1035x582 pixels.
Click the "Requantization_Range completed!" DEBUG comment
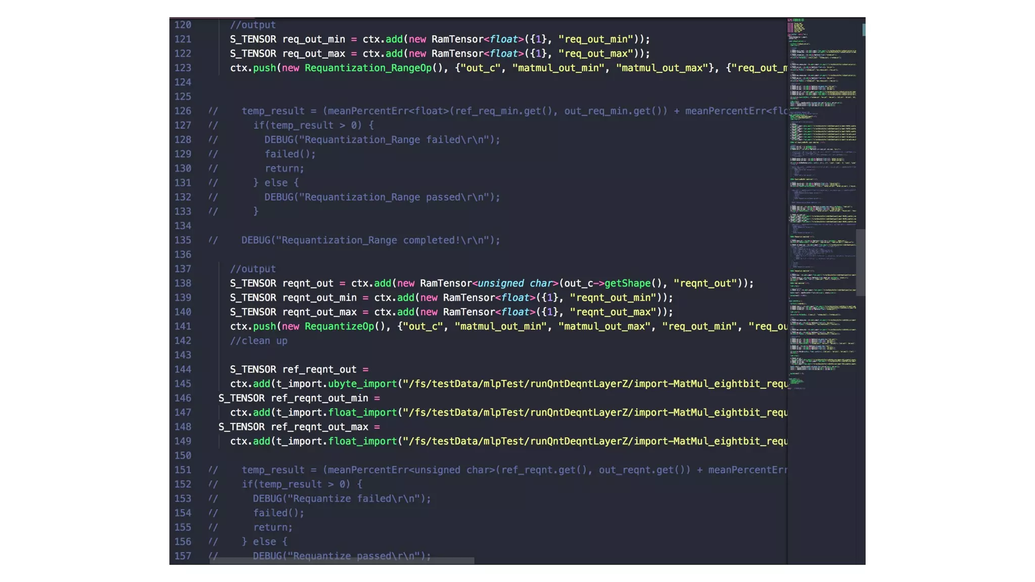370,240
